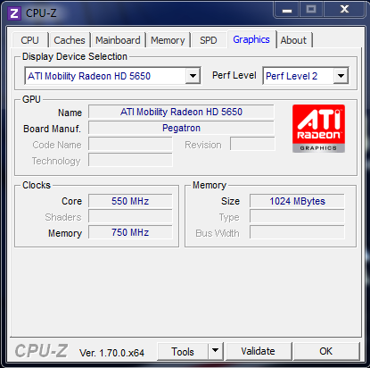The image size is (370, 368).
Task: Click the empty Code Name field
Action: point(130,144)
